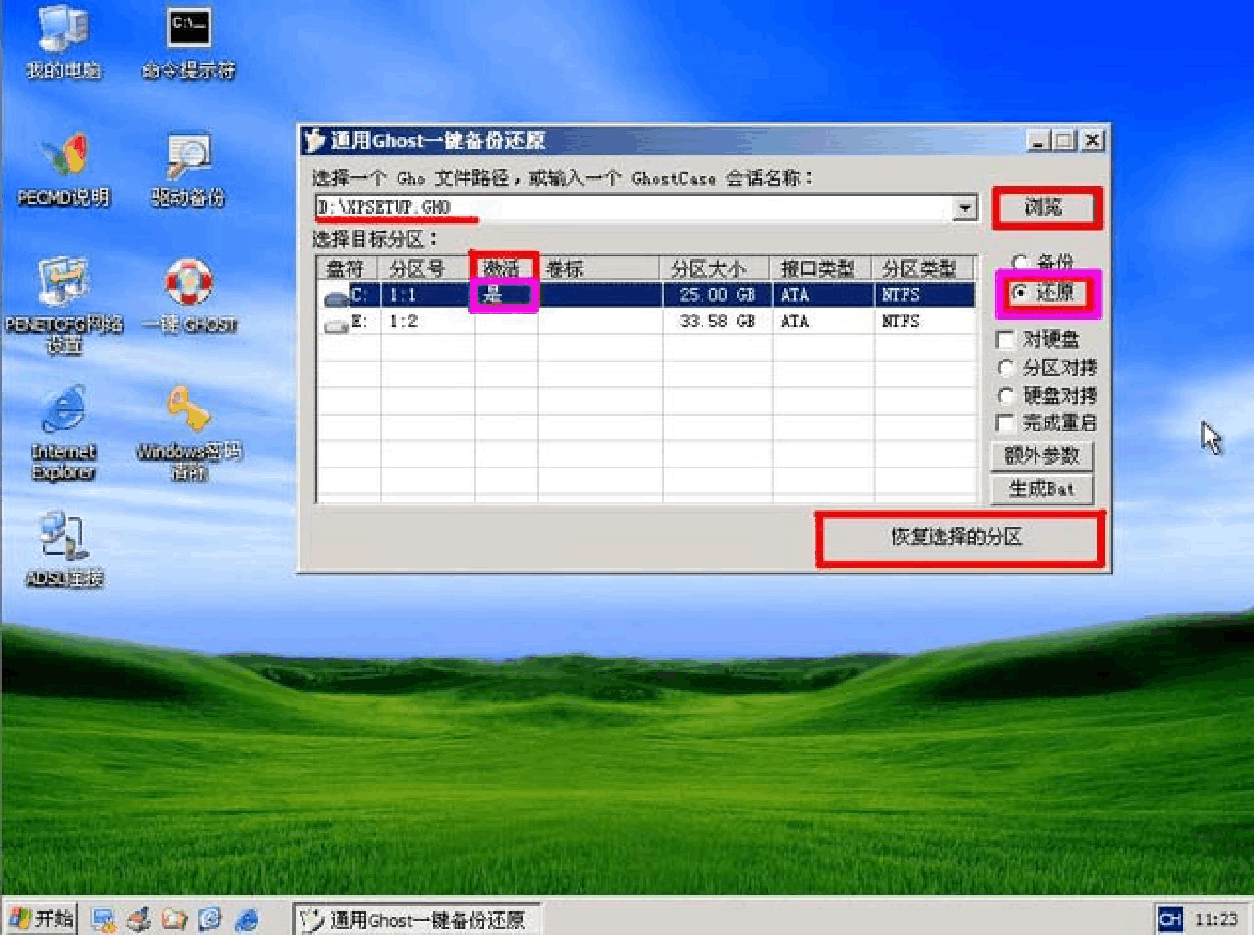This screenshot has height=935, width=1254.
Task: Open the 驱动备份 driver backup icon
Action: (x=188, y=157)
